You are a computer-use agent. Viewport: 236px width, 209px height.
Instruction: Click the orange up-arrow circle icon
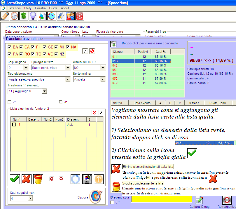99,179
